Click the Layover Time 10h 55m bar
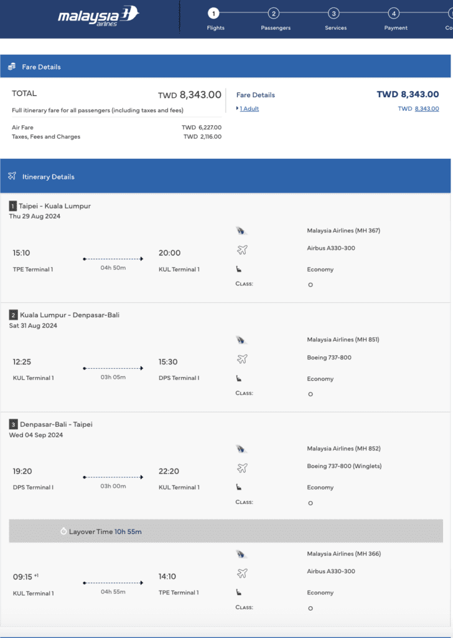The width and height of the screenshot is (453, 638). click(226, 531)
